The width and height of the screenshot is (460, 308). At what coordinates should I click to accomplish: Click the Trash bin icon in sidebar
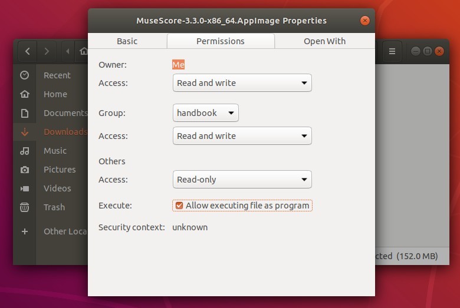click(x=25, y=207)
